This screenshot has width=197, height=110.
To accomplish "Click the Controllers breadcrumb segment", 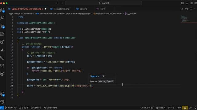I will pos(28,13).
